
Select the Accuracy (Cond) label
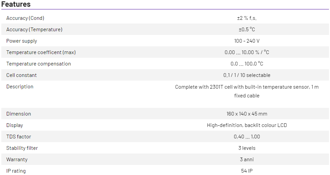(25, 18)
